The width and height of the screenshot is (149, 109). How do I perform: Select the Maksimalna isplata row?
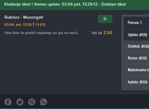pos(136,70)
